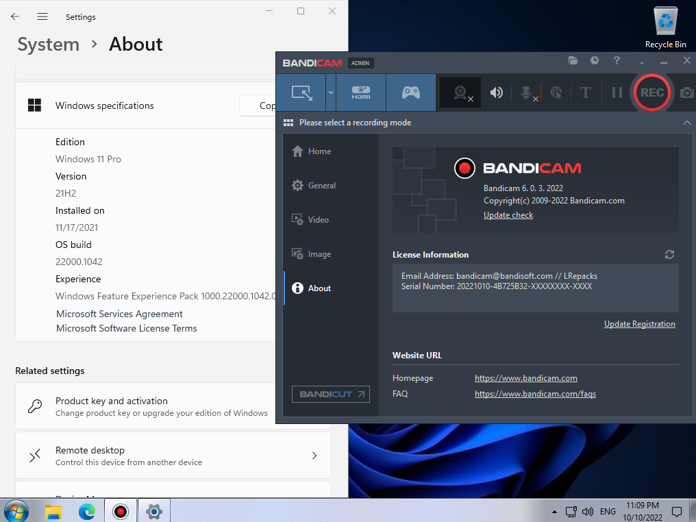
Task: Switch to Settings taskbar button
Action: 154,511
